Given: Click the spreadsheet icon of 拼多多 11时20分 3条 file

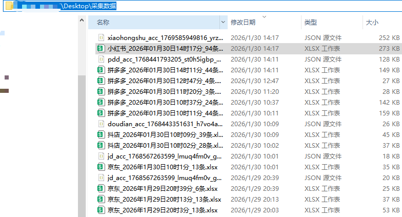Looking at the screenshot, I should coord(101,91).
